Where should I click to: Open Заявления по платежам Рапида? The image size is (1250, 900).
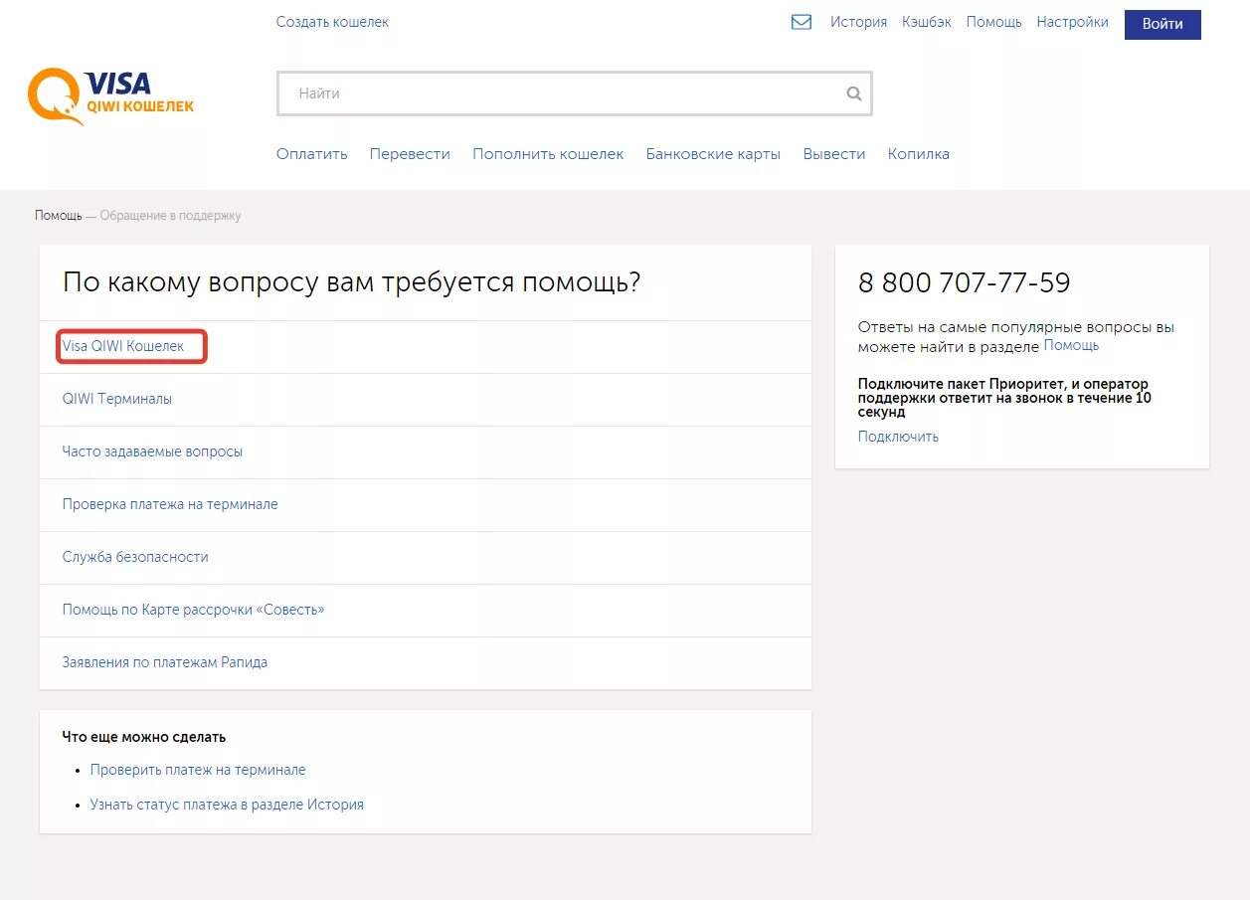[x=165, y=662]
